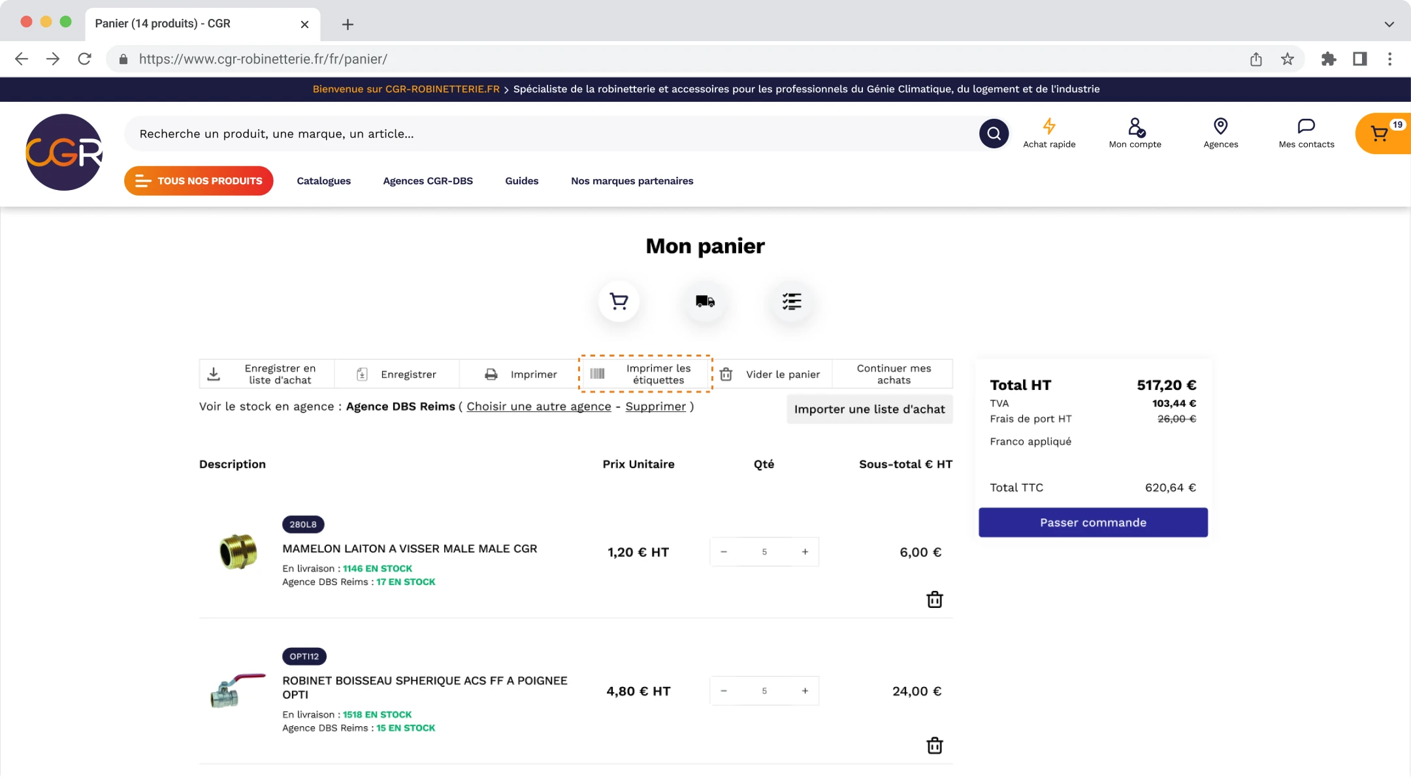Image resolution: width=1411 pixels, height=783 pixels.
Task: Click the Total HT amount 517,20 €
Action: tap(1166, 385)
